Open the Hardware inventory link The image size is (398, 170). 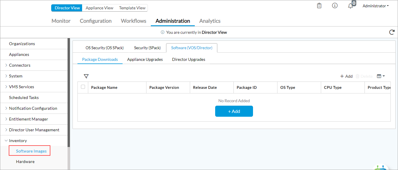[x=25, y=162]
